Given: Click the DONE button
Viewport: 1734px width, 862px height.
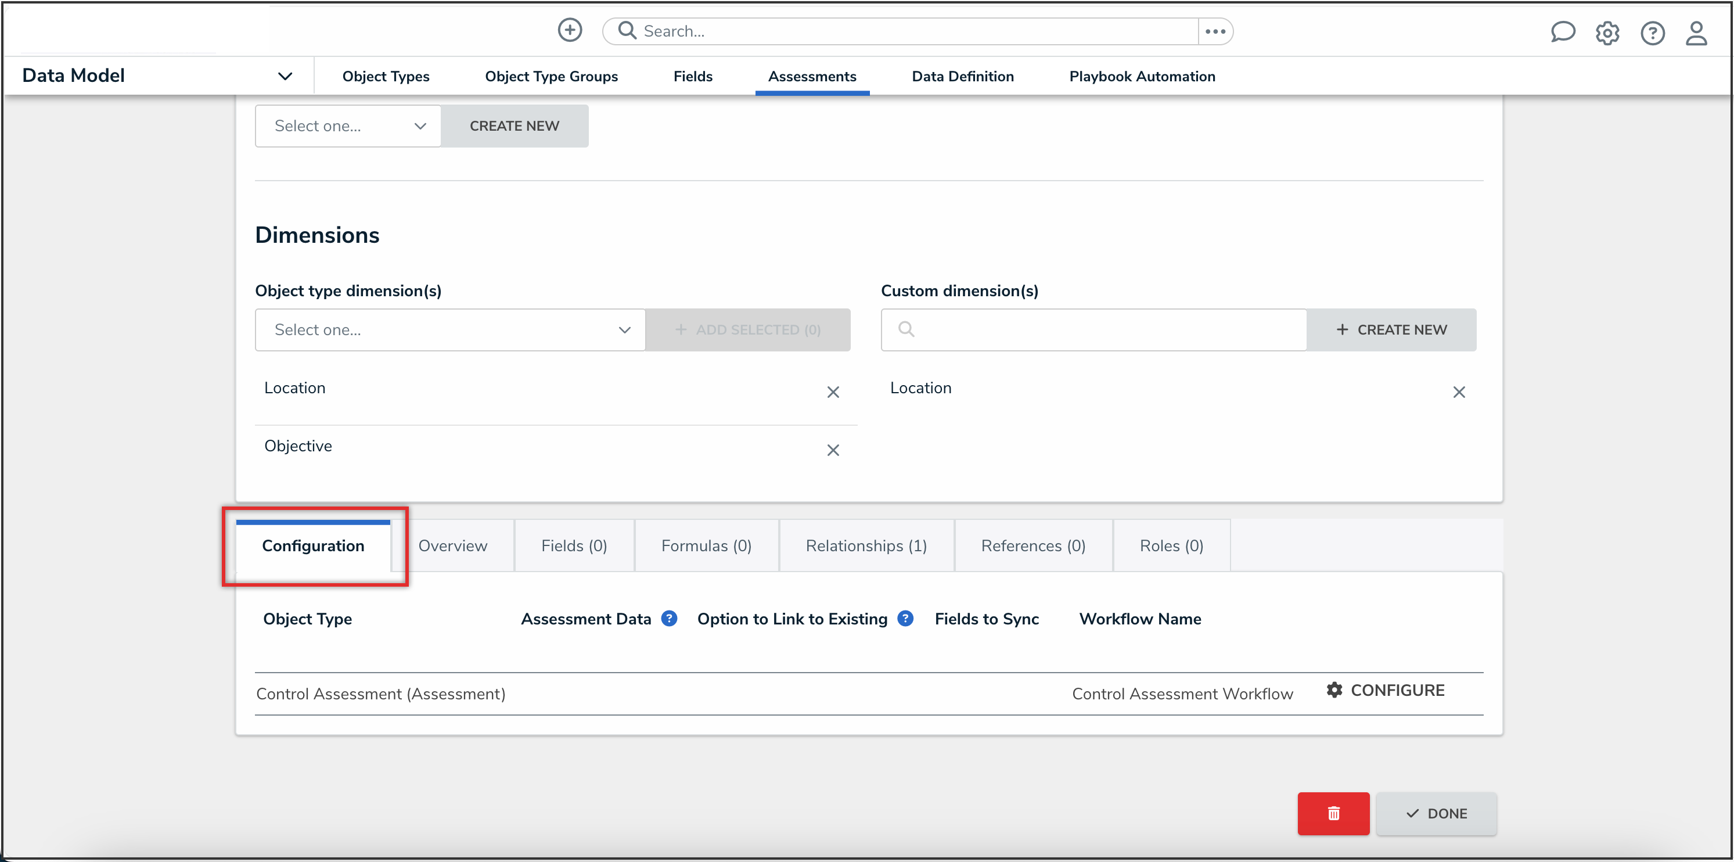Looking at the screenshot, I should pos(1436,814).
